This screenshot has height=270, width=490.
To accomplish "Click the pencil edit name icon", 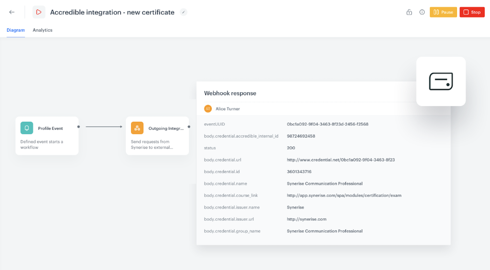I will 183,12.
